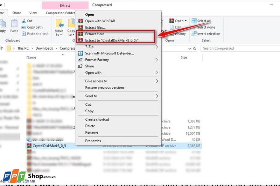280x186 pixels.
Task: Click the Give access to arrow
Action: 157,81
